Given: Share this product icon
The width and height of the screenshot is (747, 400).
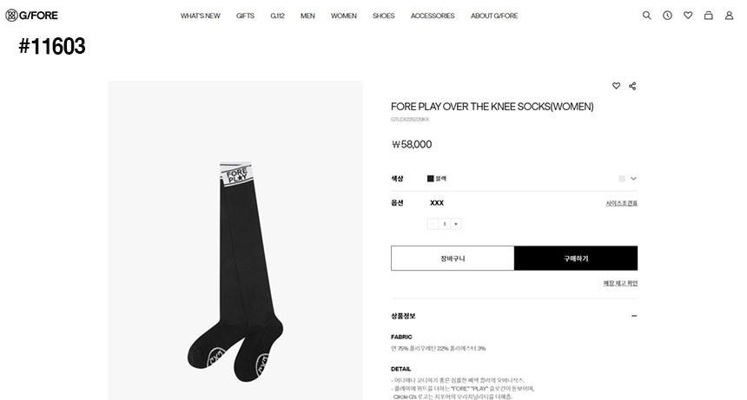Looking at the screenshot, I should 632,86.
